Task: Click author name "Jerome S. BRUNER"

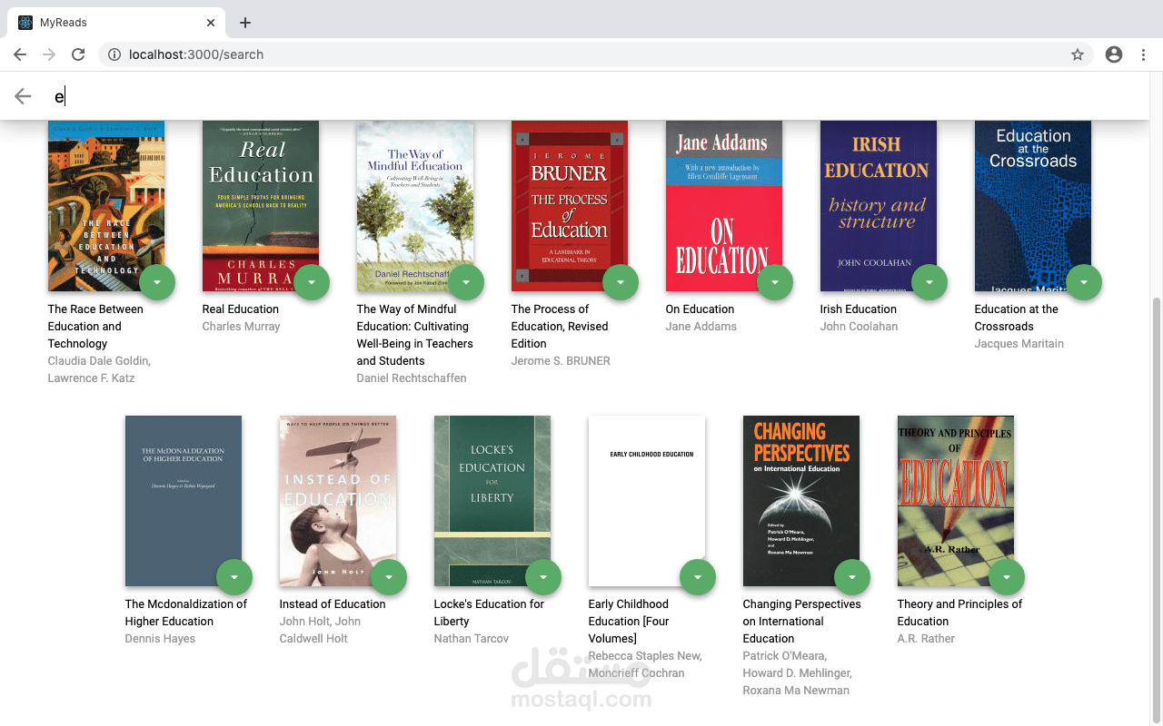Action: pos(561,361)
